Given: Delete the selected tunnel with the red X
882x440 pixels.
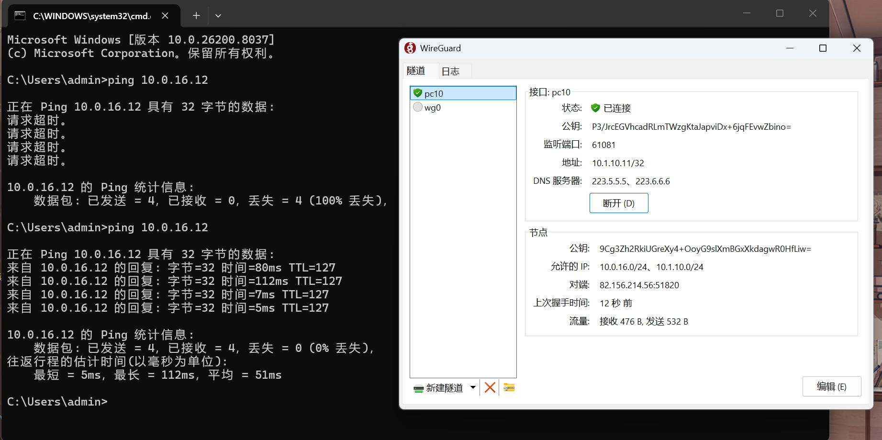Looking at the screenshot, I should 490,387.
